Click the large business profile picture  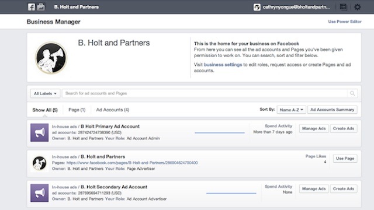click(x=51, y=58)
